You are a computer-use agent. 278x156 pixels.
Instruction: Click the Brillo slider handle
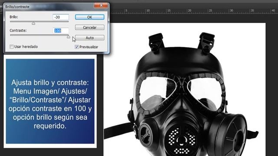pyautogui.click(x=33, y=23)
